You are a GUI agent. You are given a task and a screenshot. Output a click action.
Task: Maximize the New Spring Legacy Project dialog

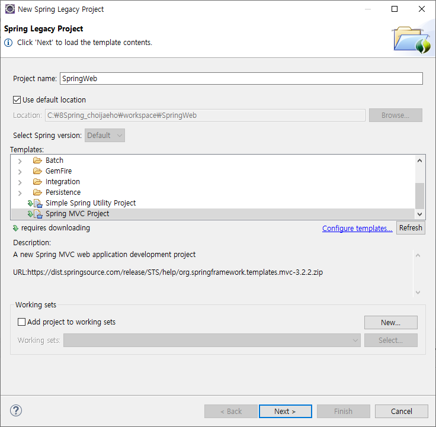point(395,9)
